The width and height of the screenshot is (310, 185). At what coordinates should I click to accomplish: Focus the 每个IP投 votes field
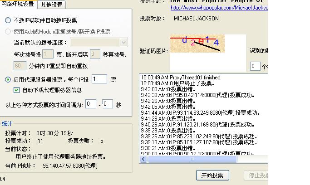point(99,79)
